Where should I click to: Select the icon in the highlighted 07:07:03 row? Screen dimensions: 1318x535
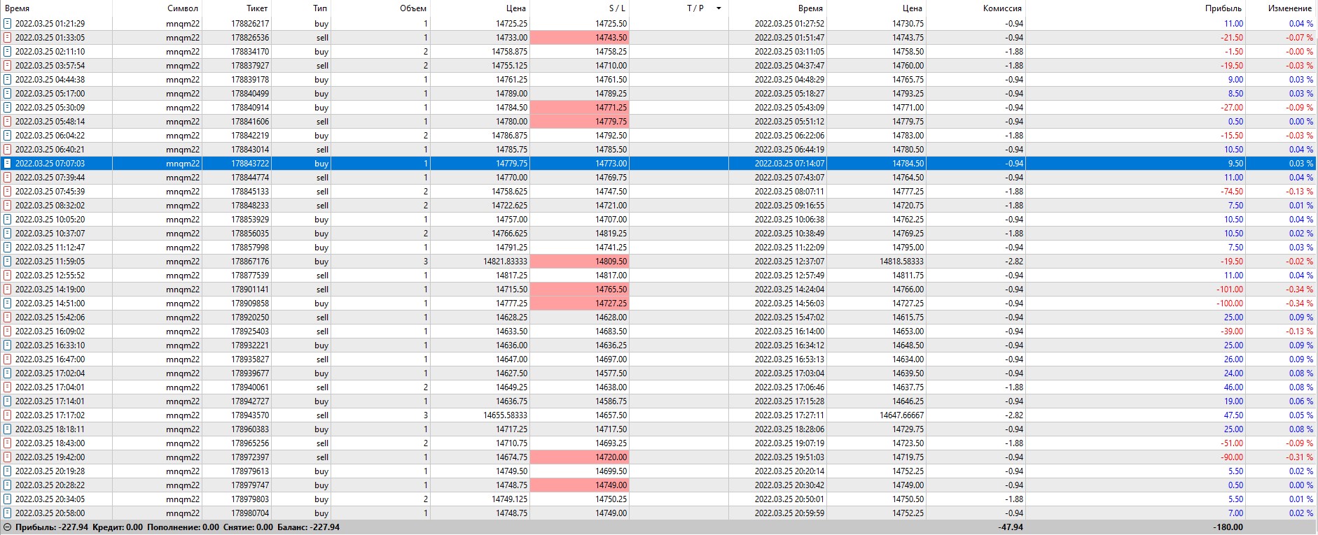pyautogui.click(x=8, y=164)
